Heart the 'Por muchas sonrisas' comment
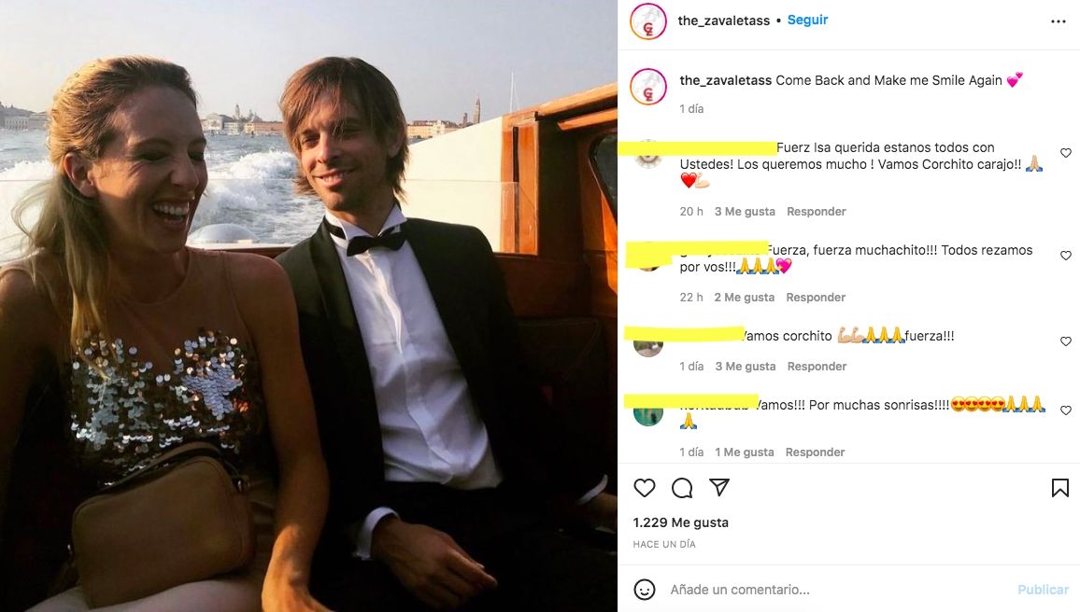The height and width of the screenshot is (612, 1080). [1066, 410]
